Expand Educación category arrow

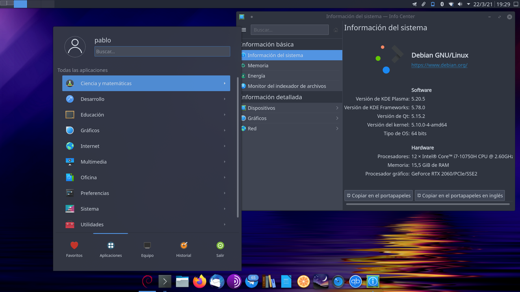tap(225, 115)
